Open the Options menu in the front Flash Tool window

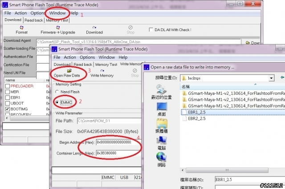(87, 57)
